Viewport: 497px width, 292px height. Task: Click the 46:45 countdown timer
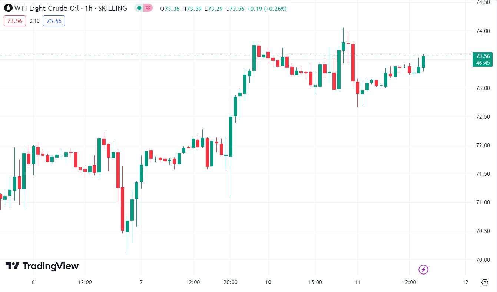tap(483, 63)
